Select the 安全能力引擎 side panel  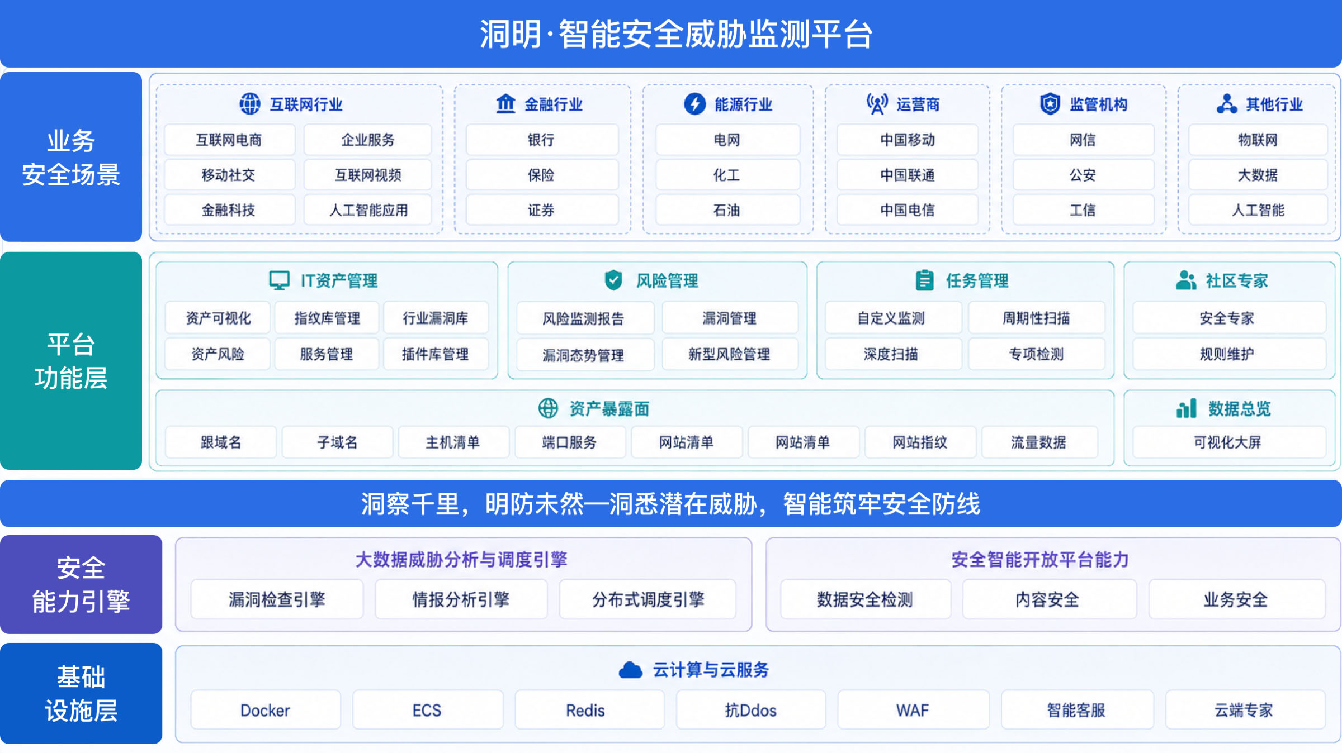click(x=81, y=584)
